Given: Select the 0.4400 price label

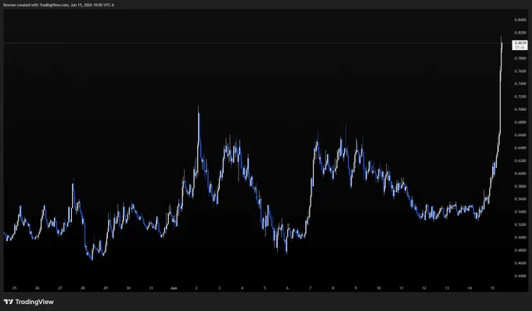Looking at the screenshot, I should [520, 276].
